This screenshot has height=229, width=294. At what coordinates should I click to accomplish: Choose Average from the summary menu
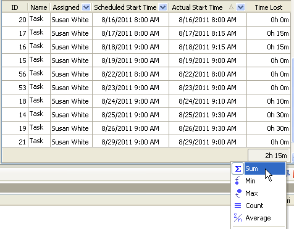(259, 218)
